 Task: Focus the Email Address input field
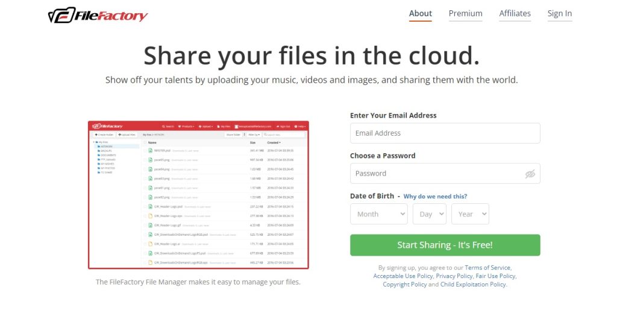445,133
